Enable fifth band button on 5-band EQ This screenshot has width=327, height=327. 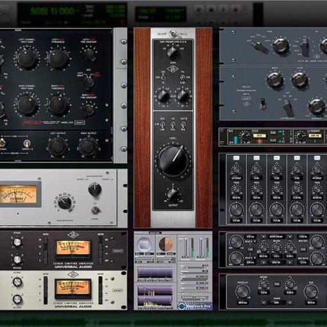(x=317, y=158)
